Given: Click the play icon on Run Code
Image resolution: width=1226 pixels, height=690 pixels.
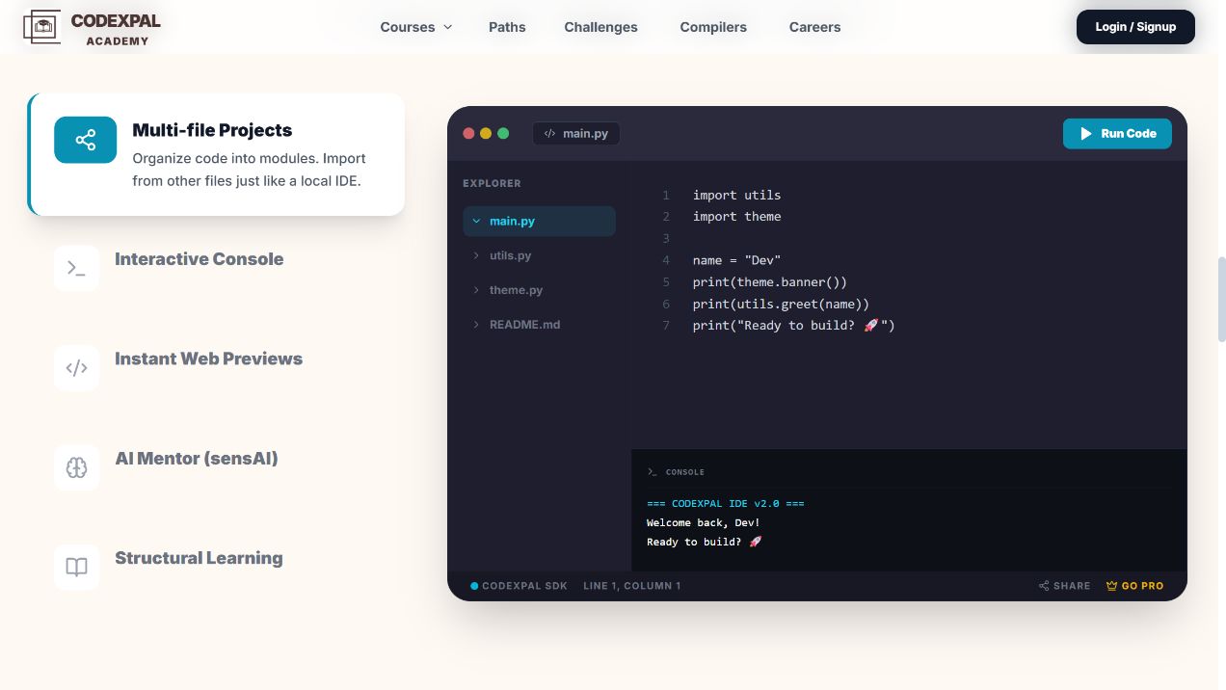Looking at the screenshot, I should (x=1086, y=133).
